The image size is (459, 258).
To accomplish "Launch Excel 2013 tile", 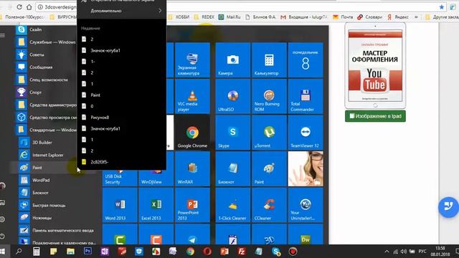I will coord(156,205).
